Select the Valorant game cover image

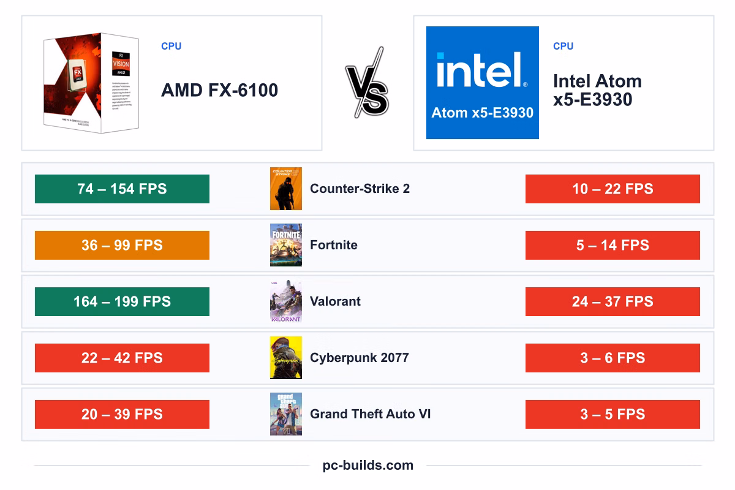pos(286,301)
